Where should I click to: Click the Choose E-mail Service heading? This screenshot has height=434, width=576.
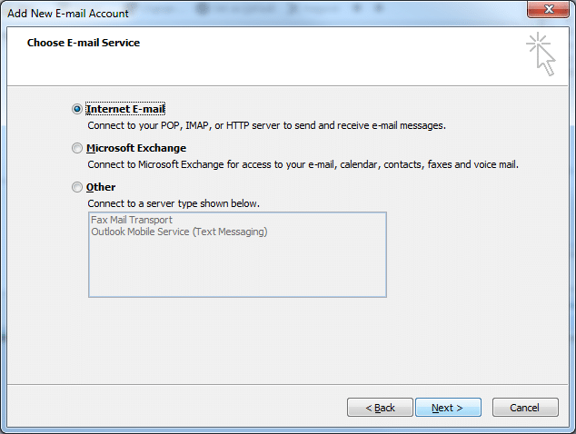84,43
